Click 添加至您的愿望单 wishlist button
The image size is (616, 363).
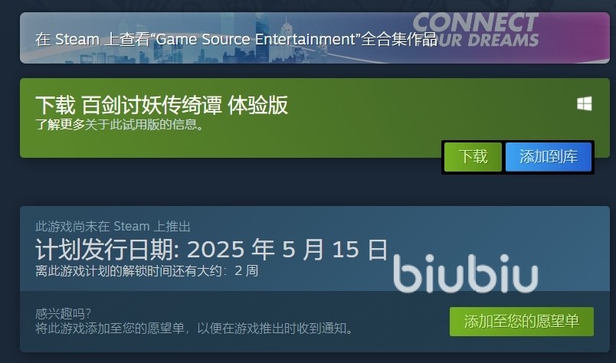click(x=522, y=322)
